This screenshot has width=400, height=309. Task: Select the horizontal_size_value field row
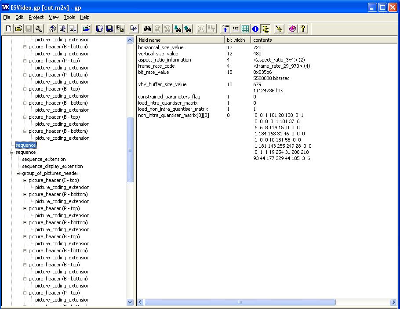point(161,47)
